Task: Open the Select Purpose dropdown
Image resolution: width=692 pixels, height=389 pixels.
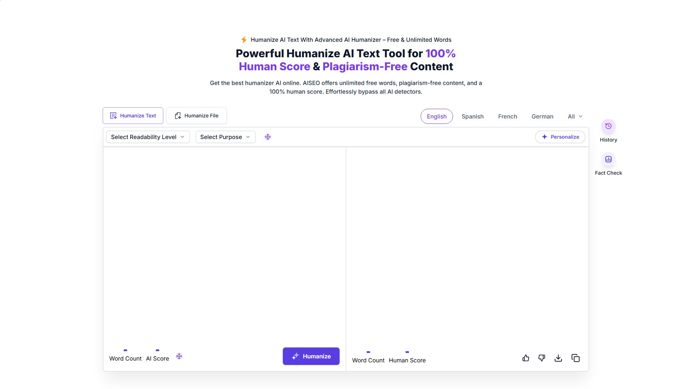Action: tap(225, 137)
